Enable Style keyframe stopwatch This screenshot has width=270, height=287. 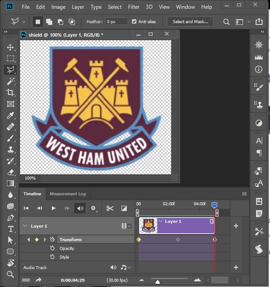point(52,257)
